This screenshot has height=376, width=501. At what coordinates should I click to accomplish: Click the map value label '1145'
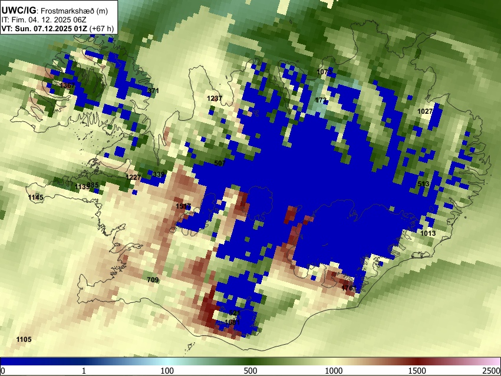35,198
